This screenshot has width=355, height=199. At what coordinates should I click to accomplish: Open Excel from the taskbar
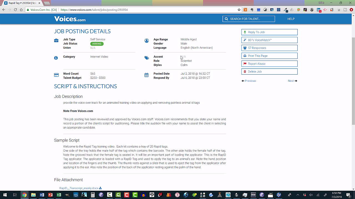pyautogui.click(x=59, y=195)
